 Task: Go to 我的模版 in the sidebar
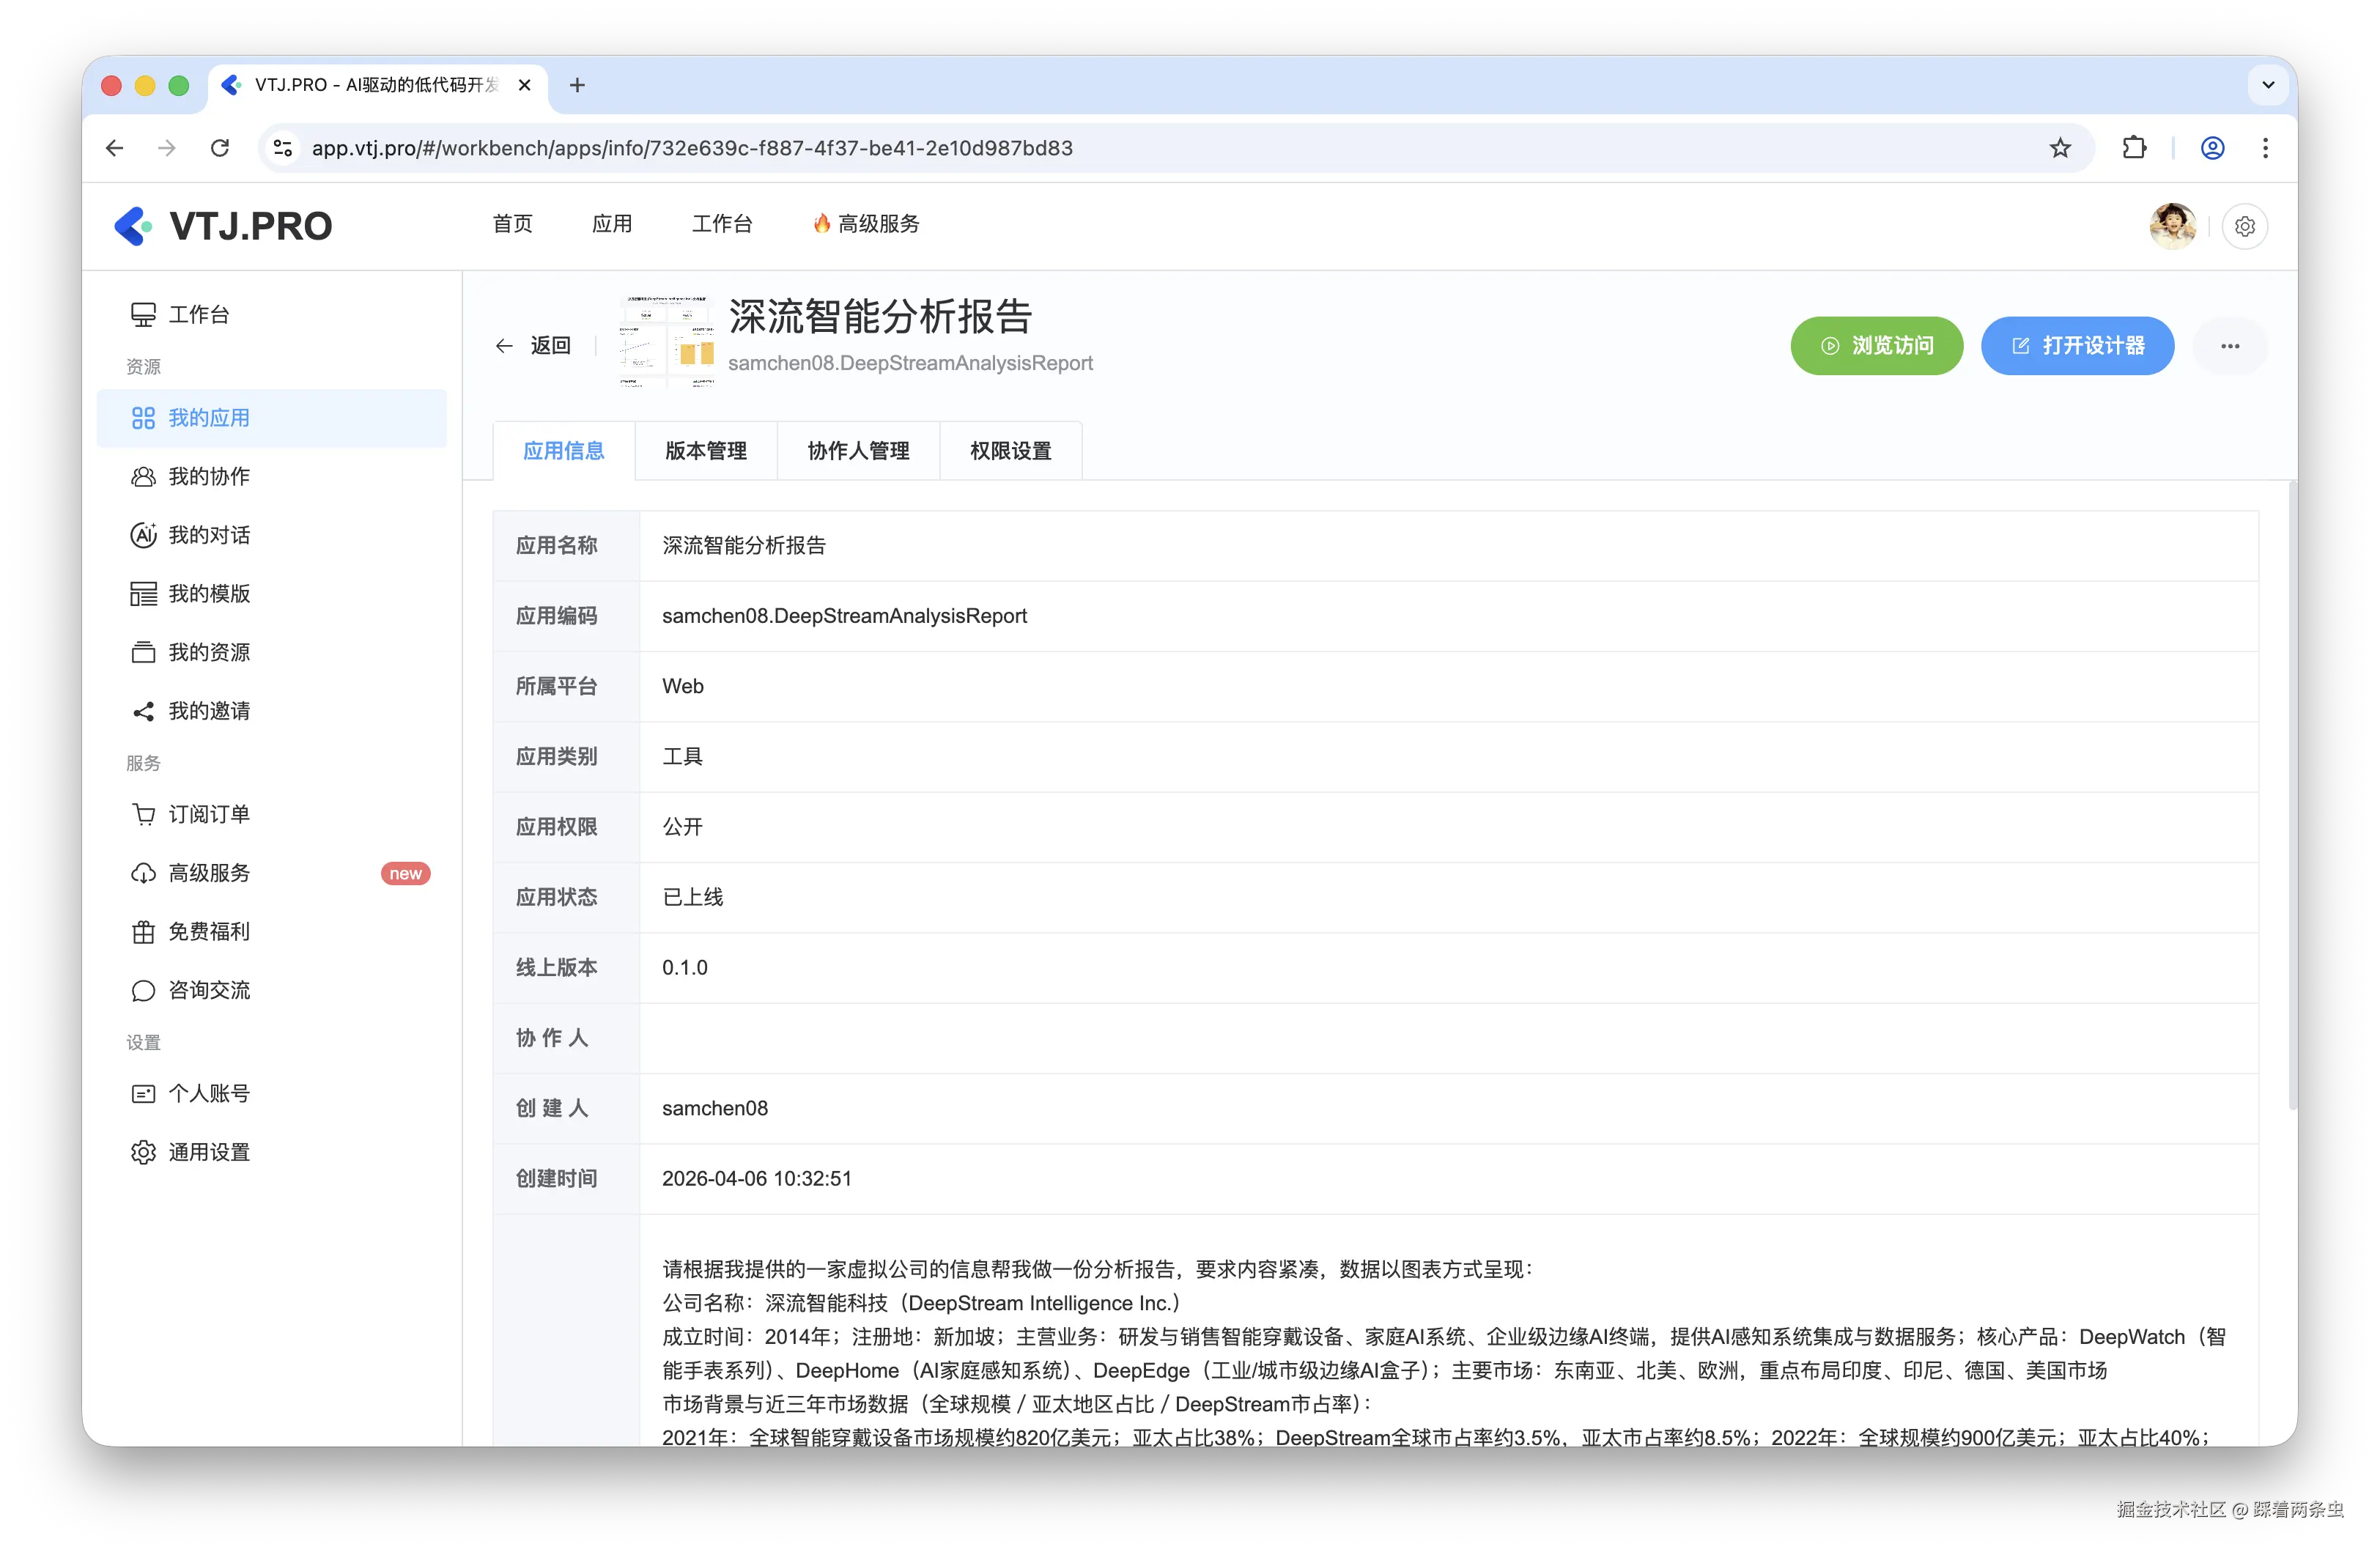click(x=208, y=594)
